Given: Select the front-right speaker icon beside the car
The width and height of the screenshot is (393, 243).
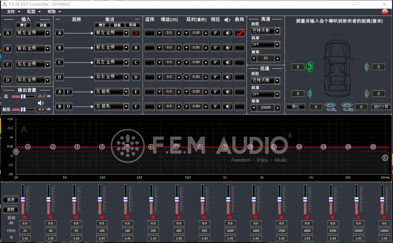Looking at the screenshot, I should 367,67.
